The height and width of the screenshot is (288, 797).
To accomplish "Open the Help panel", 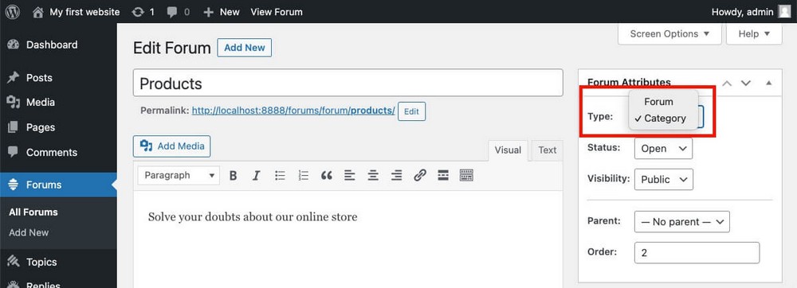I will pos(754,34).
